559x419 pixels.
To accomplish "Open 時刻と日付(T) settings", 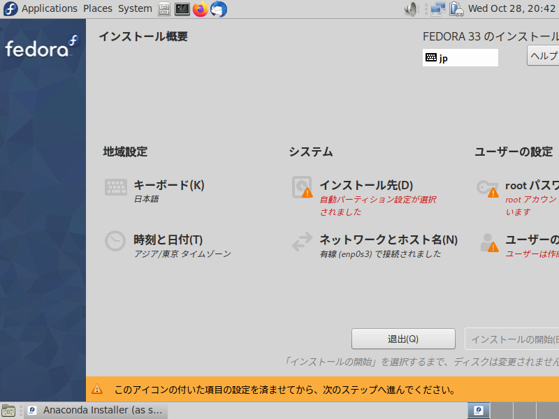I will pos(168,240).
